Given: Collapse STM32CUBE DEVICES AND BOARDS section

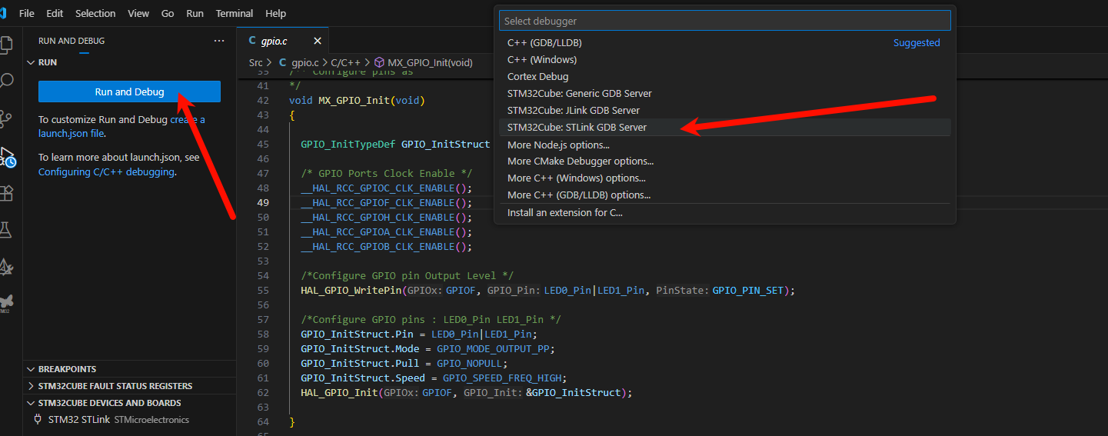Looking at the screenshot, I should coord(31,403).
